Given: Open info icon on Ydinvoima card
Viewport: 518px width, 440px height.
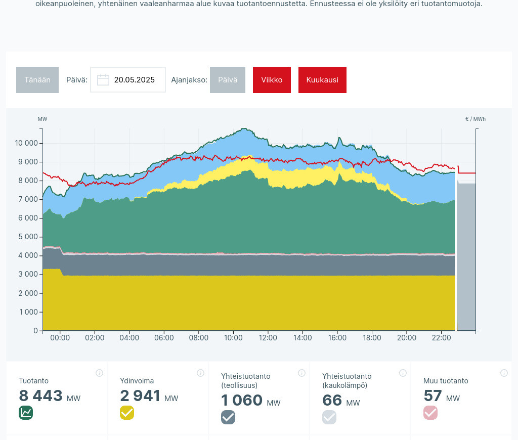Looking at the screenshot, I should 200,373.
